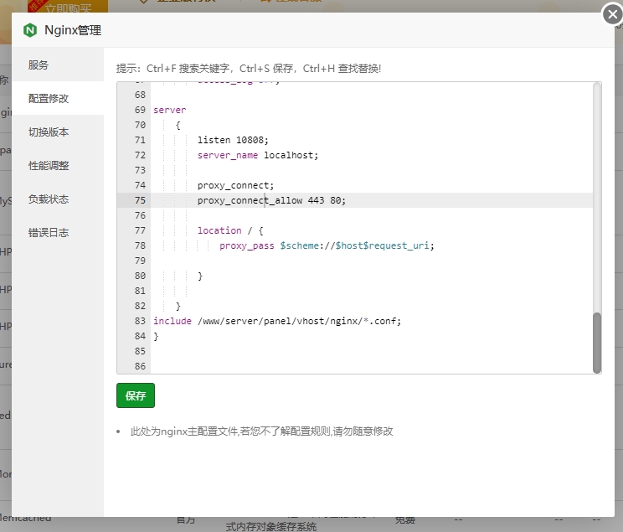Click the 'server' keyword on line 69
The width and height of the screenshot is (623, 532).
pyautogui.click(x=170, y=110)
